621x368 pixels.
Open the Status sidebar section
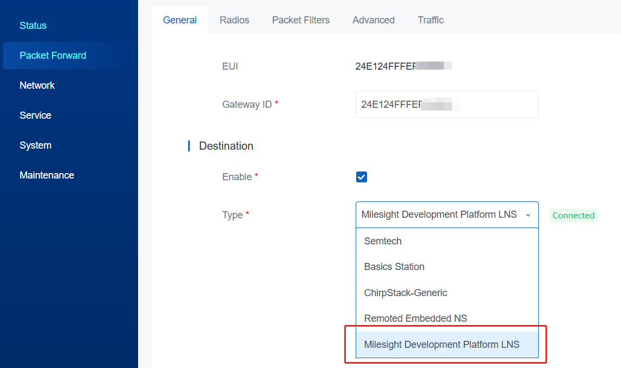pos(33,26)
